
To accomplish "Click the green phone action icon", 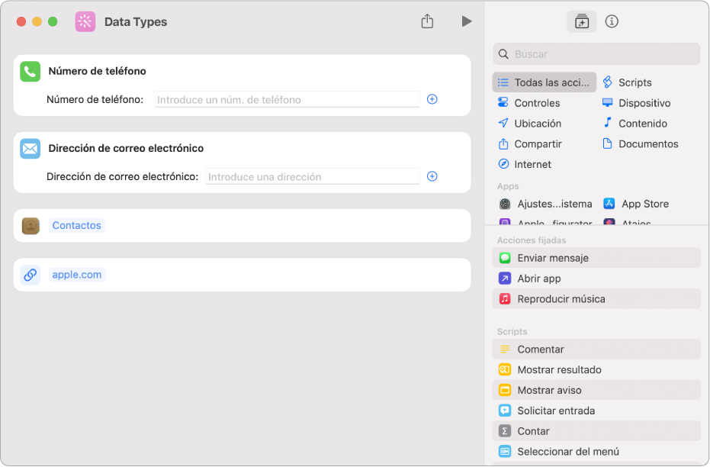I will [31, 71].
